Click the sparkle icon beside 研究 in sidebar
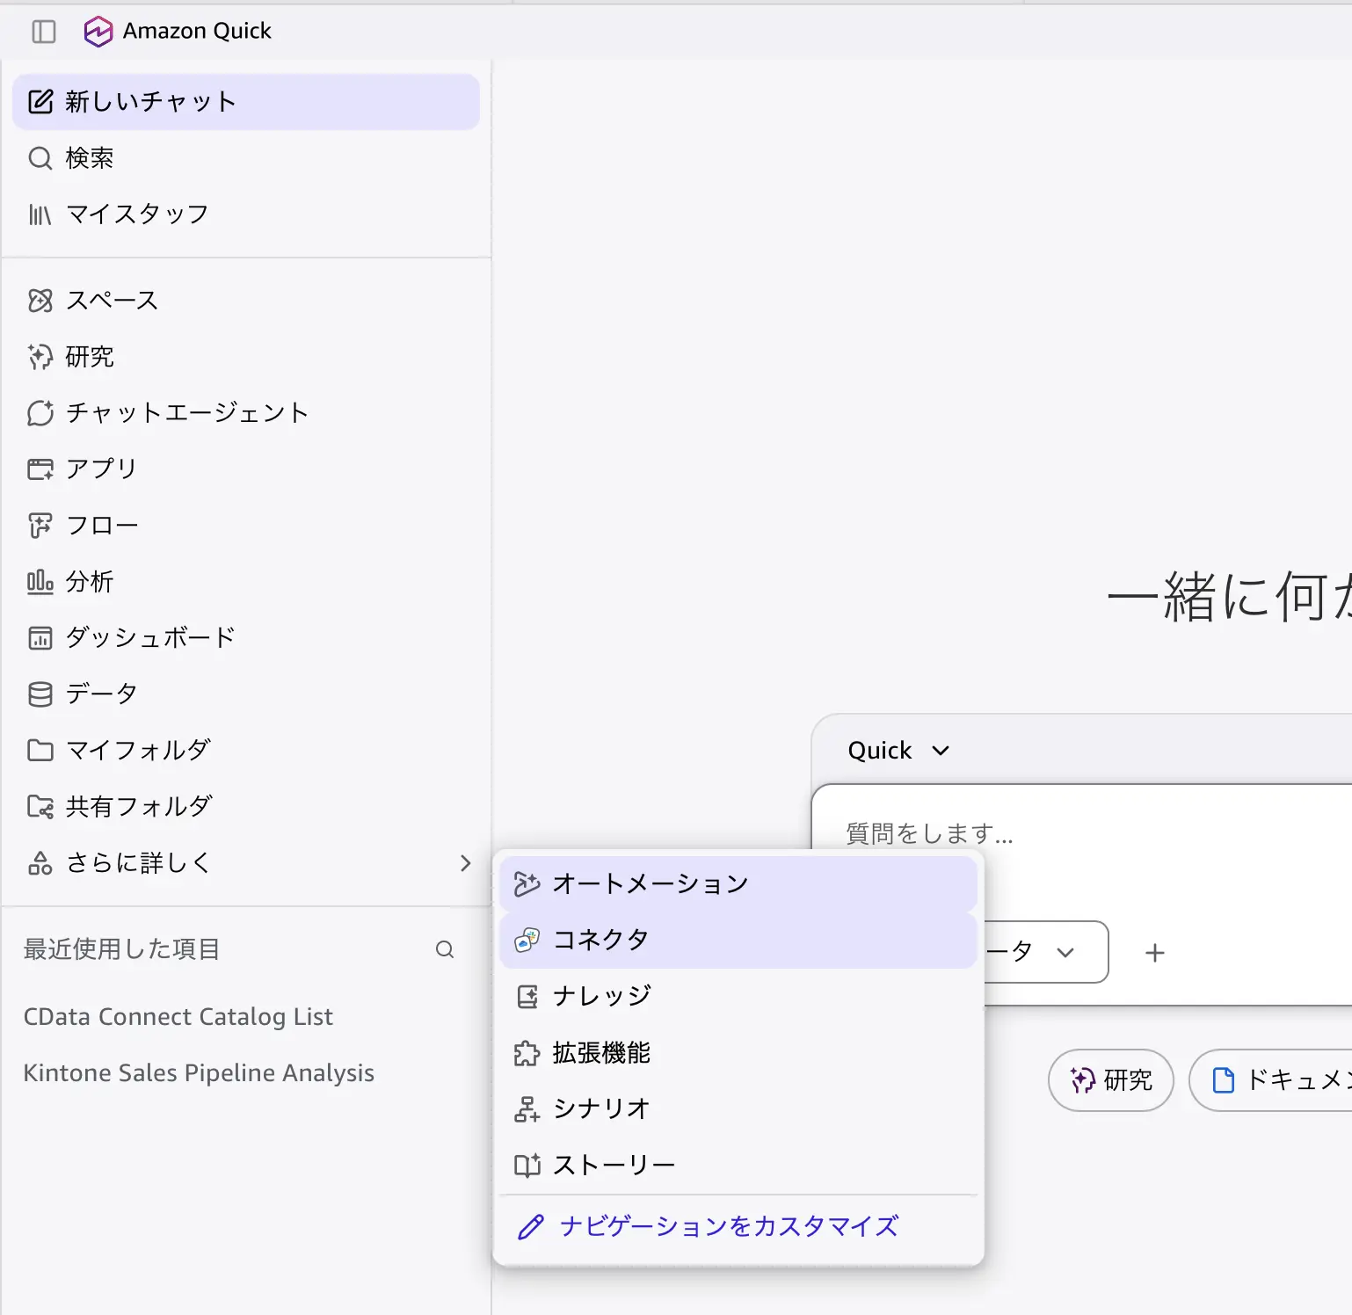 point(40,357)
